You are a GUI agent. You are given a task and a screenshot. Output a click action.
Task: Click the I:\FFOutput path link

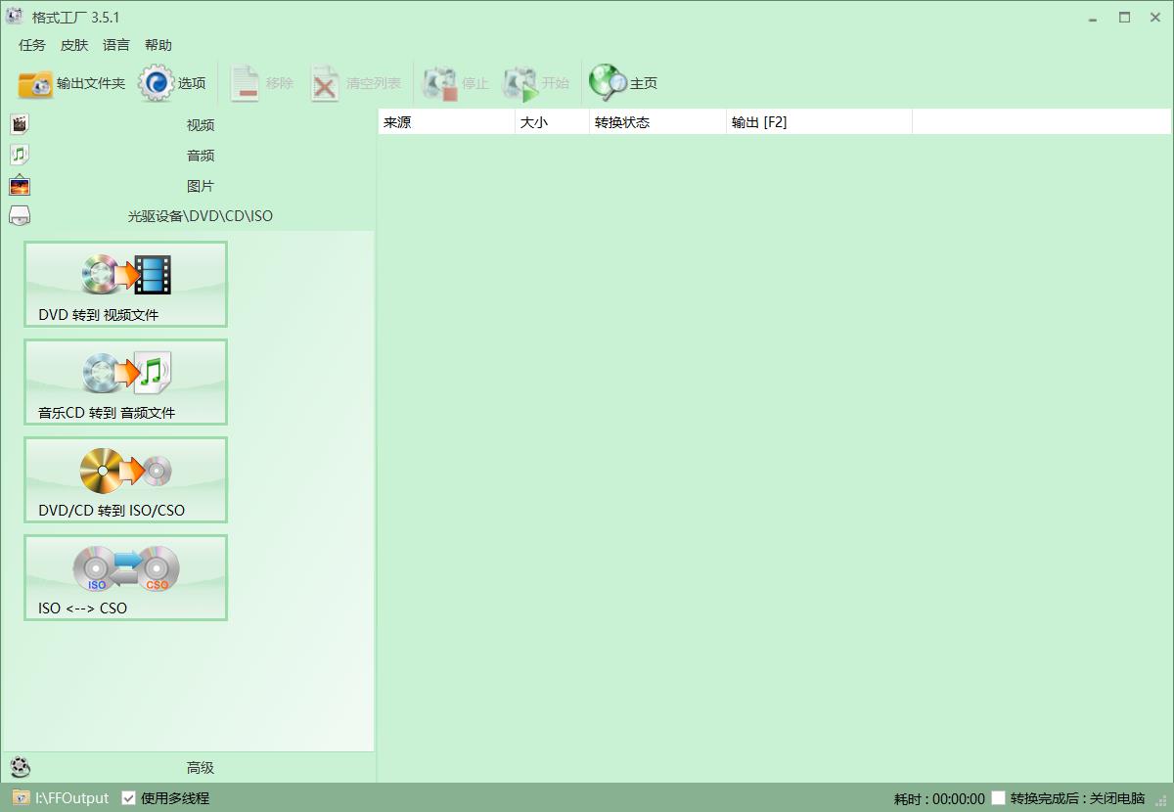coord(72,798)
